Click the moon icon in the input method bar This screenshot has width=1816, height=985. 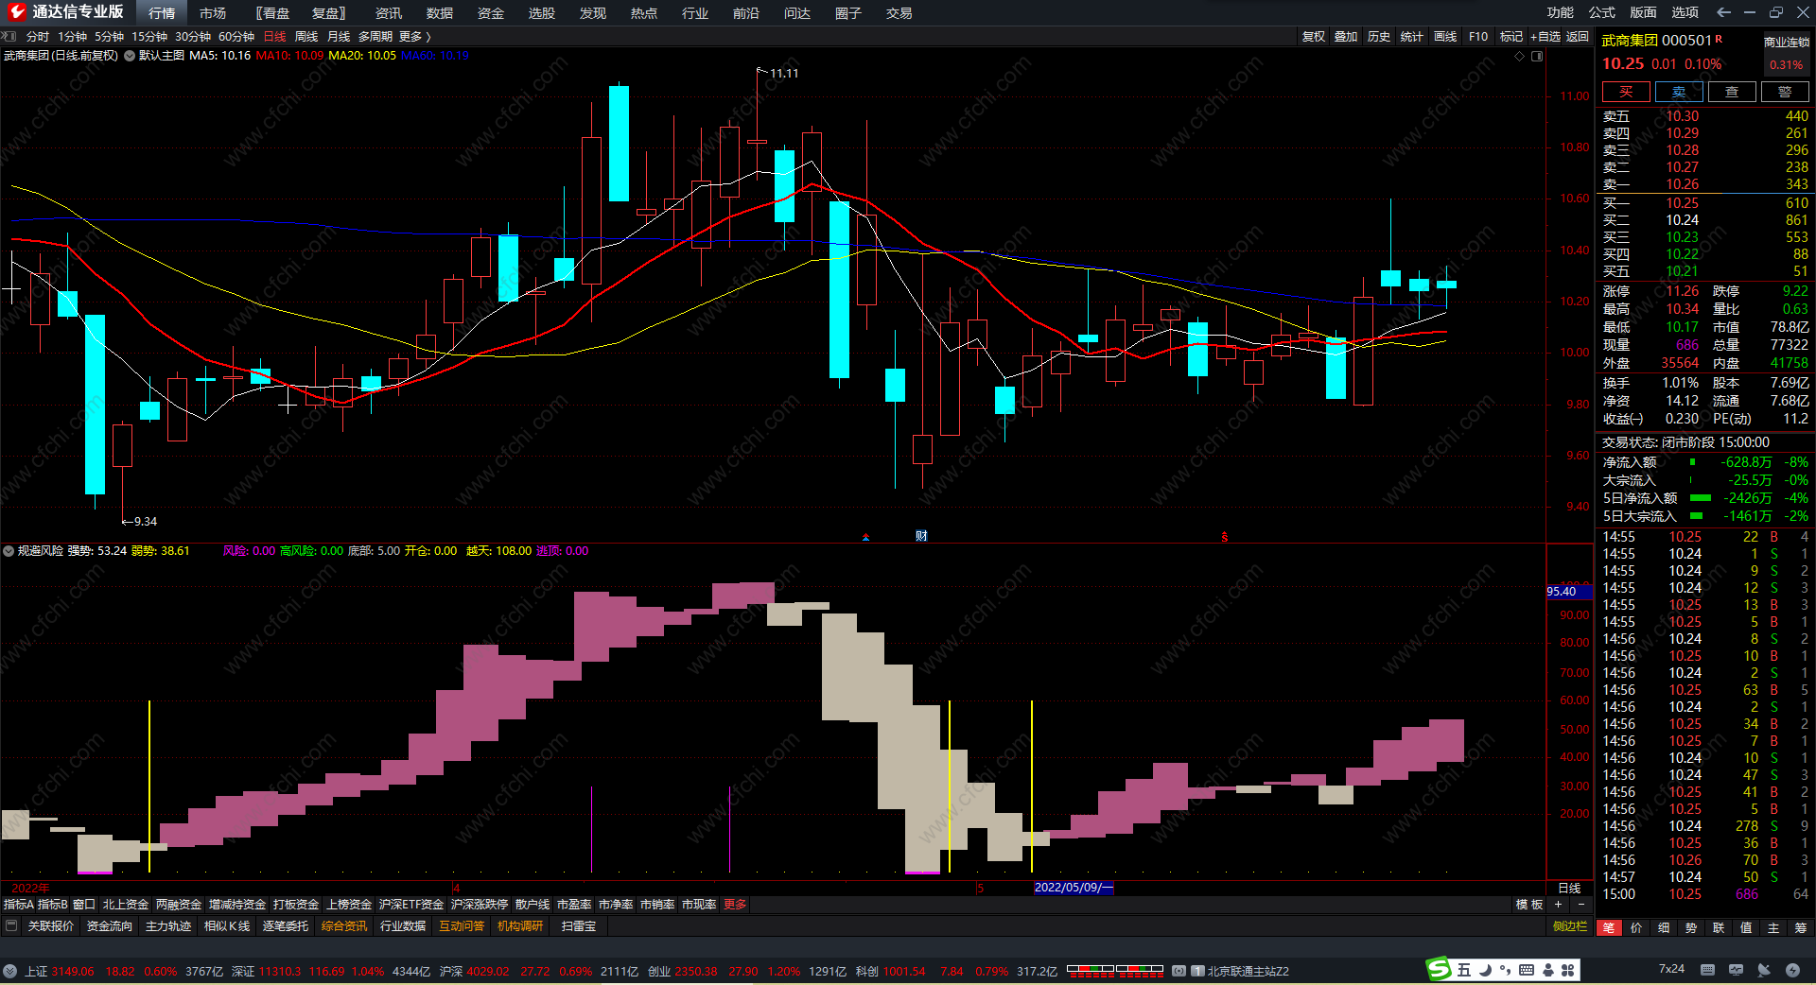tap(1484, 970)
